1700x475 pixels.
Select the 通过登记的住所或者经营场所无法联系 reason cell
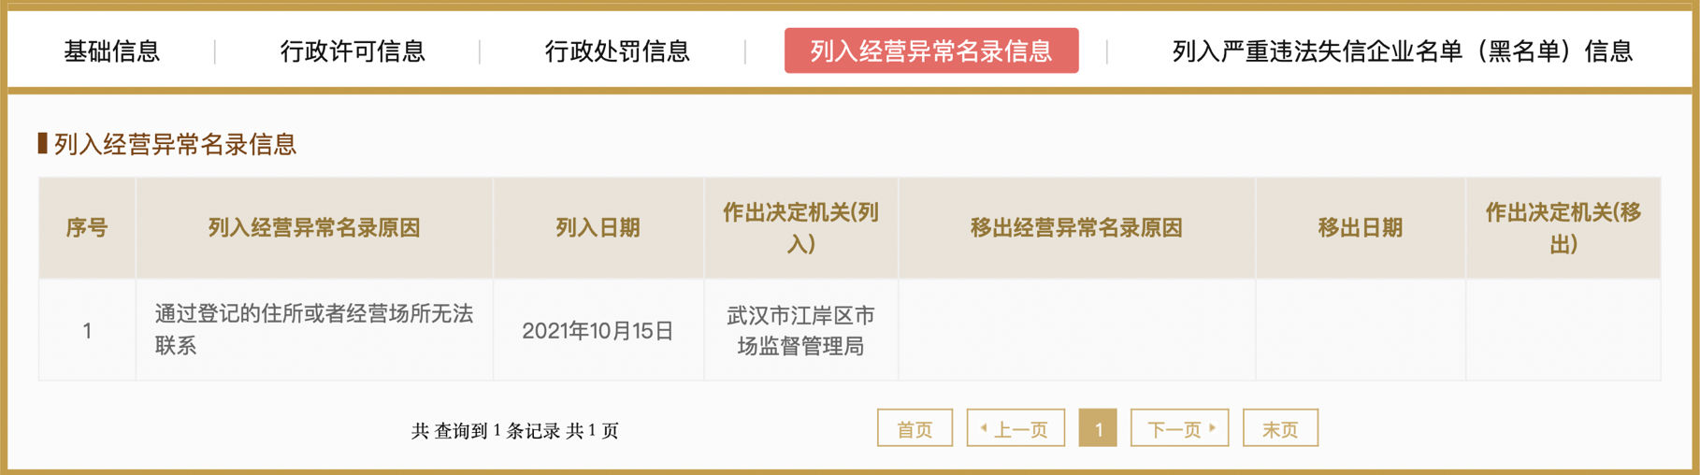click(x=314, y=330)
